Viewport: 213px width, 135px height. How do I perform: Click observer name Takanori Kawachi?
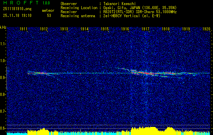click(119, 4)
